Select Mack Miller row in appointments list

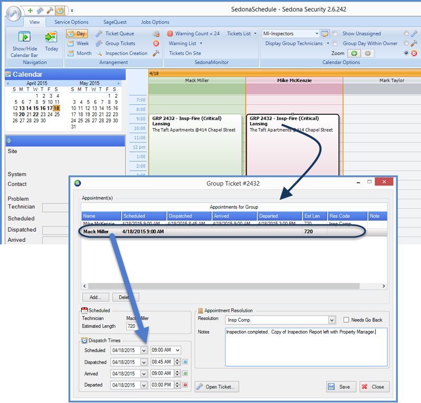234,231
